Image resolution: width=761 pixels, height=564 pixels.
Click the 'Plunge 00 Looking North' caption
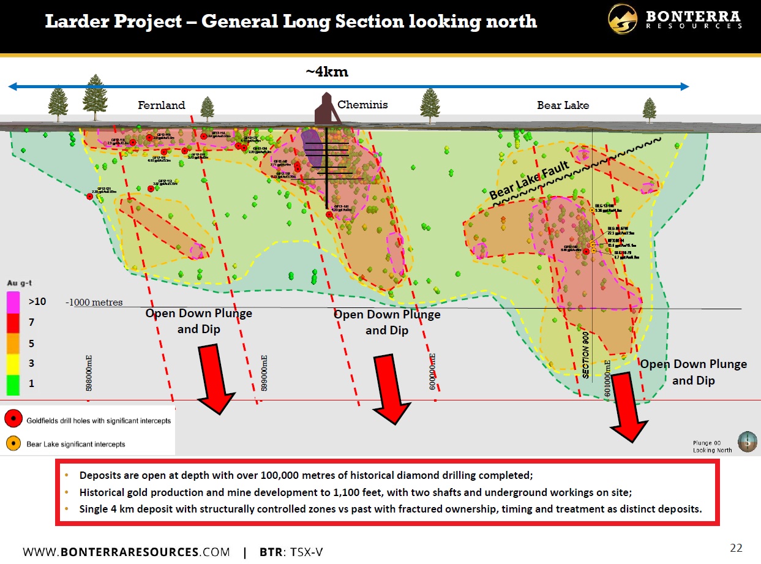coord(712,446)
